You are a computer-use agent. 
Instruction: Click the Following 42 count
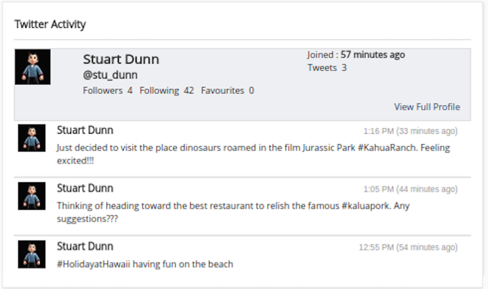point(166,90)
